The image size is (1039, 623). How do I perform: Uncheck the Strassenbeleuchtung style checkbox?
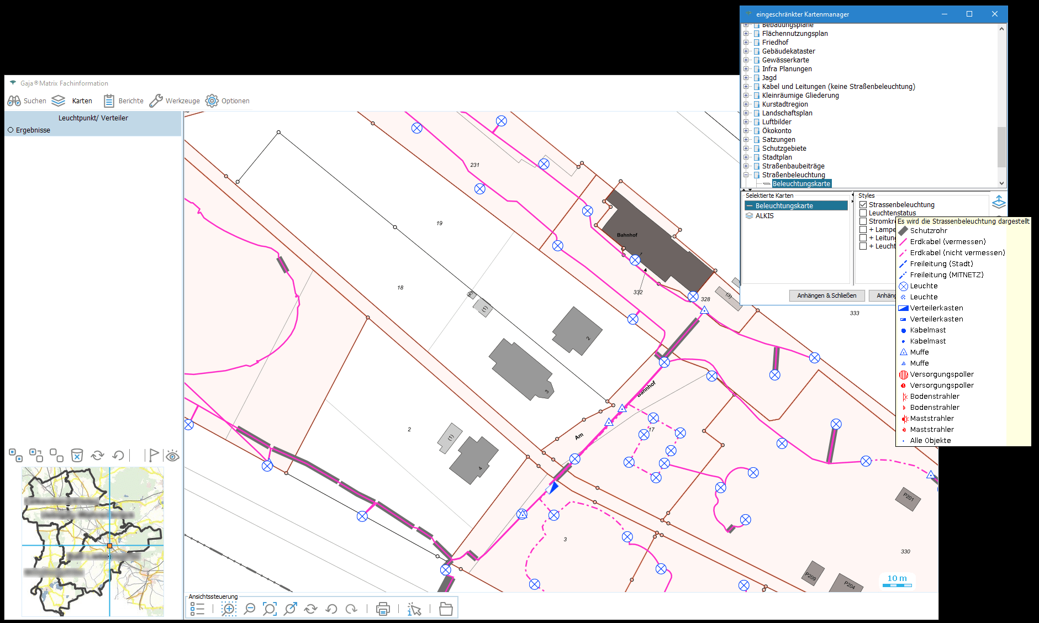863,205
